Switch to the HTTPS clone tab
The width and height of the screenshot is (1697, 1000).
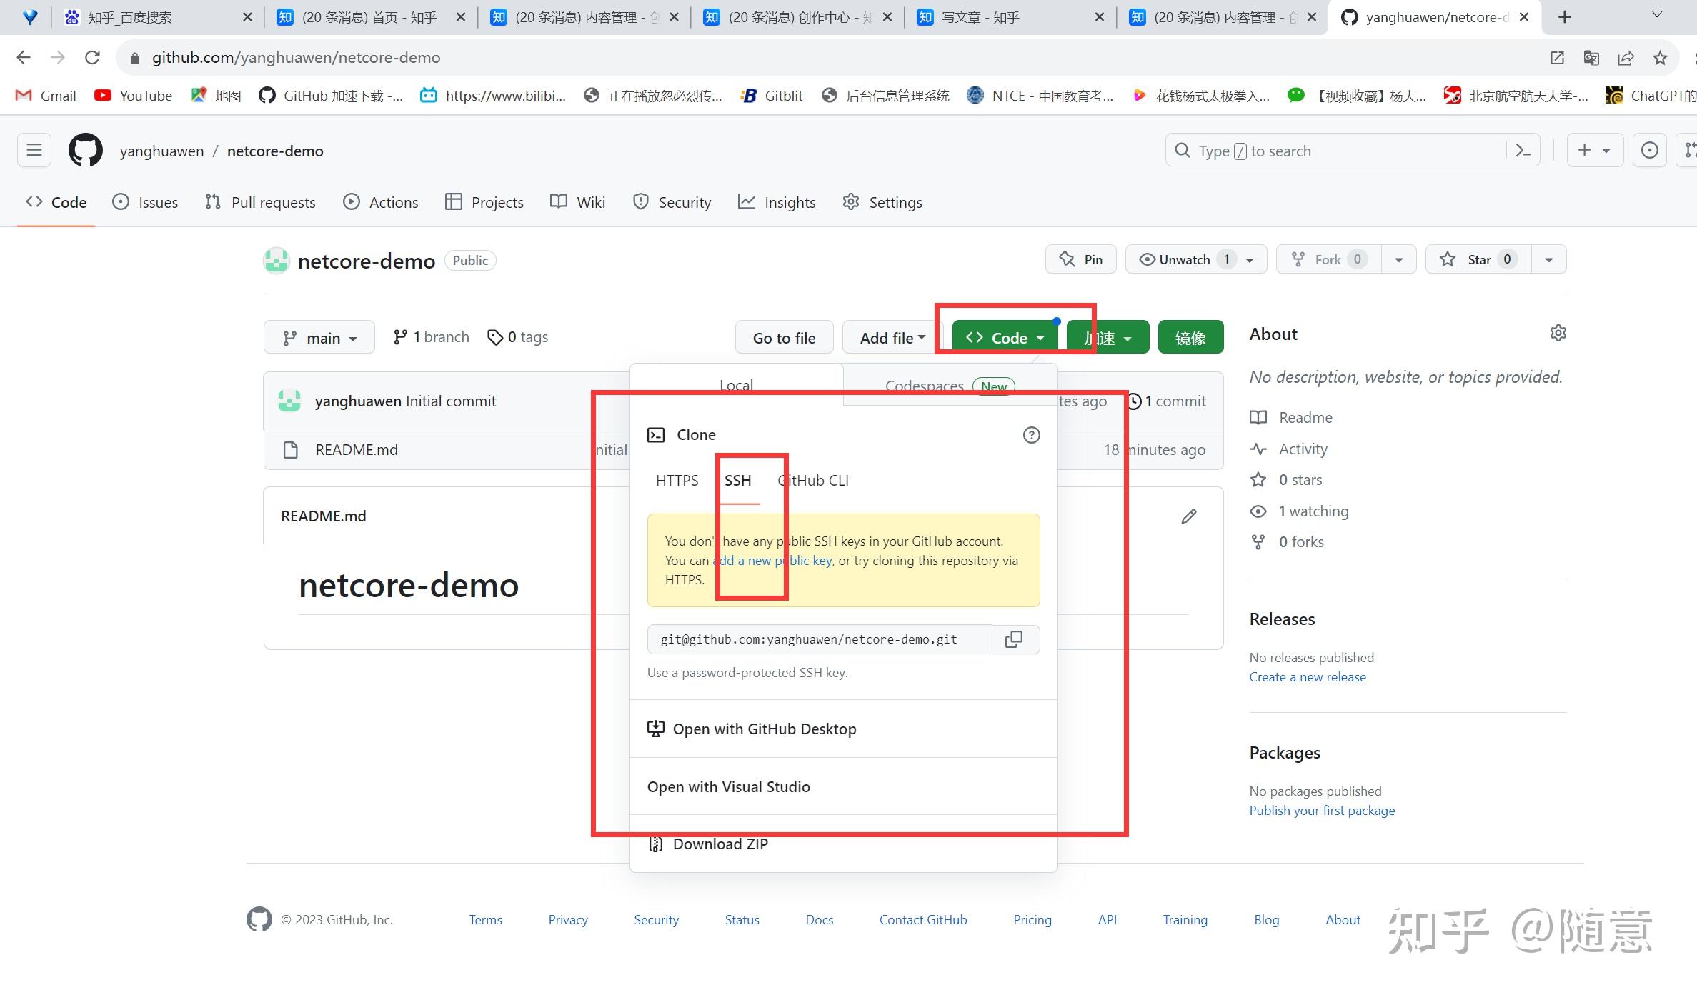677,480
